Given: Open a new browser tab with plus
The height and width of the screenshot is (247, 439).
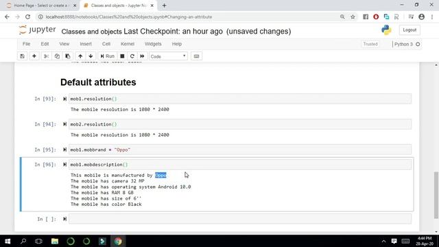Looking at the screenshot, I should click(164, 5).
